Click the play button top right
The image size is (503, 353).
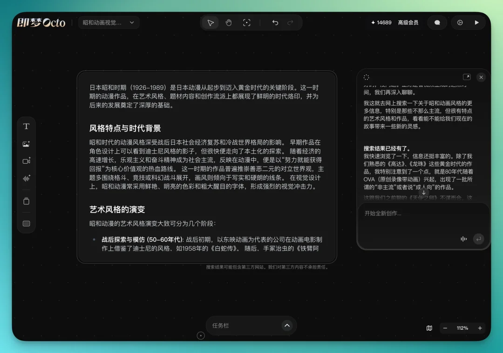point(476,22)
